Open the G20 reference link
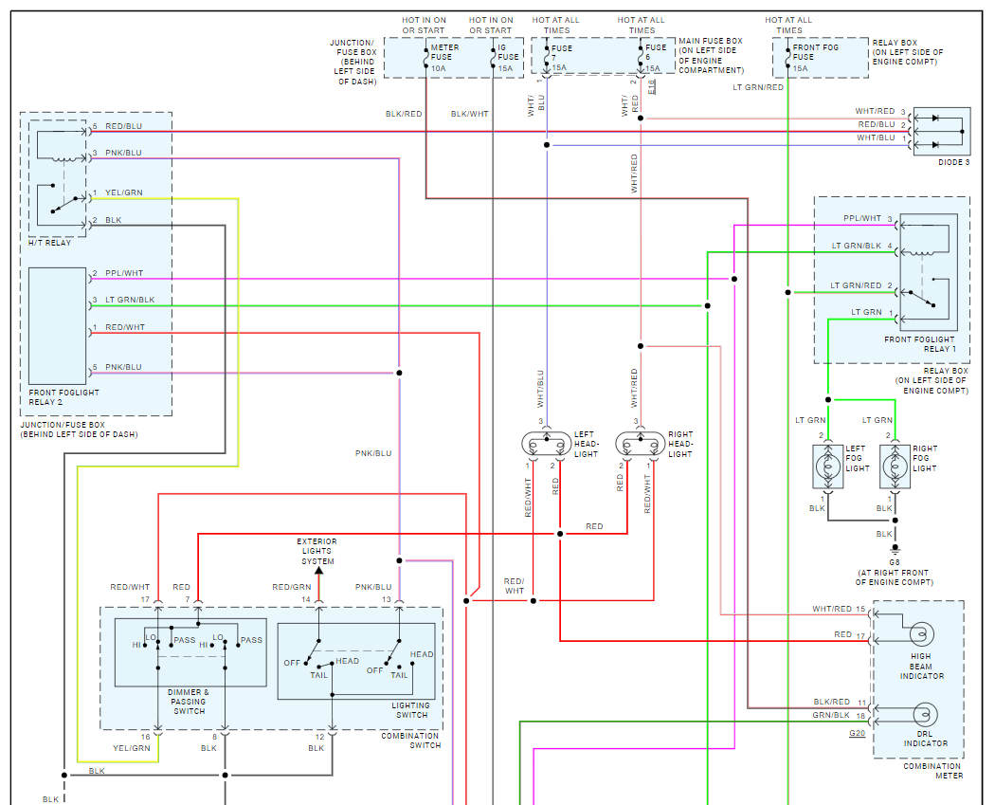995x805 pixels. pyautogui.click(x=858, y=733)
